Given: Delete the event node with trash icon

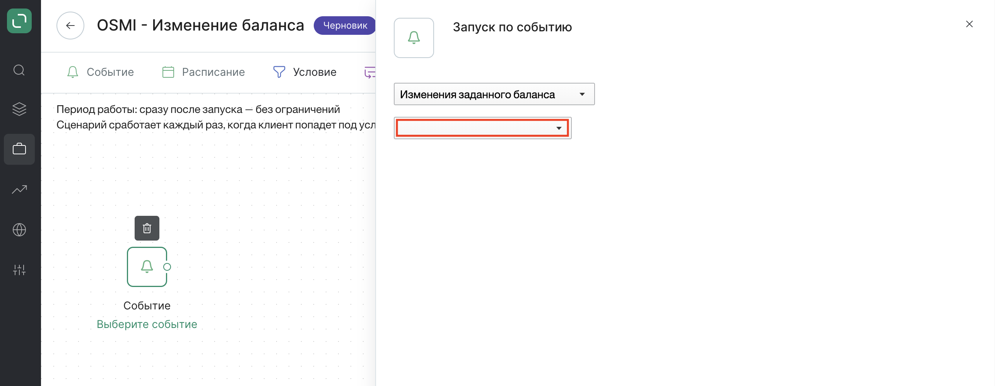Looking at the screenshot, I should tap(147, 228).
